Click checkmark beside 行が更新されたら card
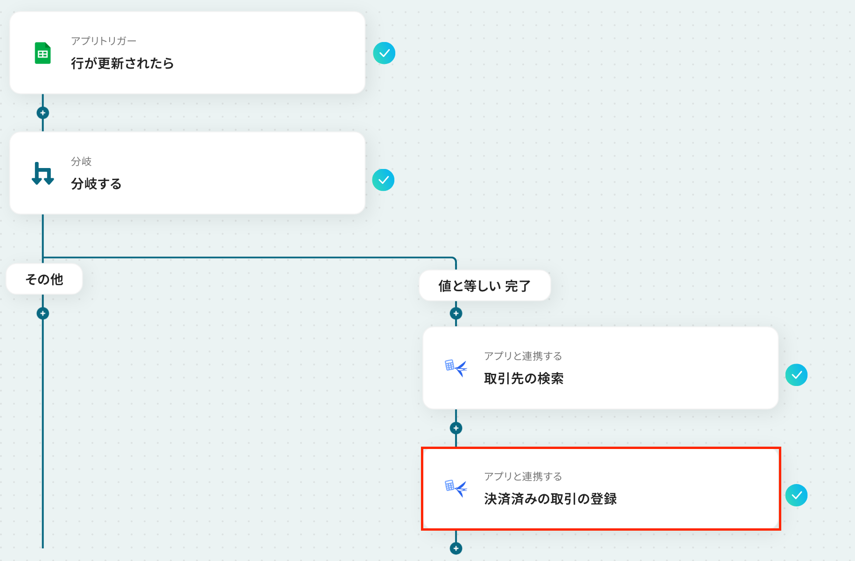855x561 pixels. (x=384, y=53)
